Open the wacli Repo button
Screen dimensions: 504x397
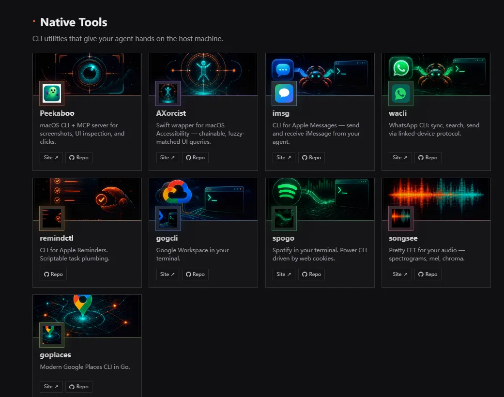[428, 157]
